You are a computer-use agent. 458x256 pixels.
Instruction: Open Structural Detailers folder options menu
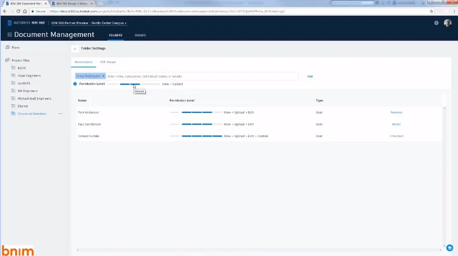[61, 114]
